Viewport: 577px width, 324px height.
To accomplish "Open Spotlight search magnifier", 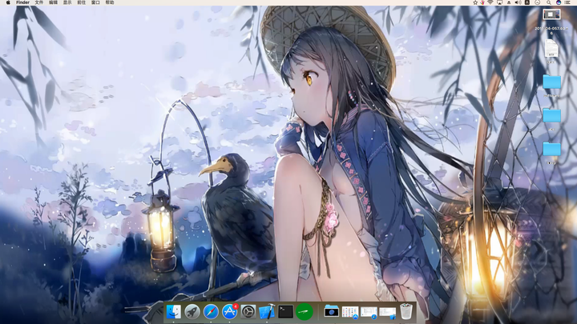I will click(549, 2).
